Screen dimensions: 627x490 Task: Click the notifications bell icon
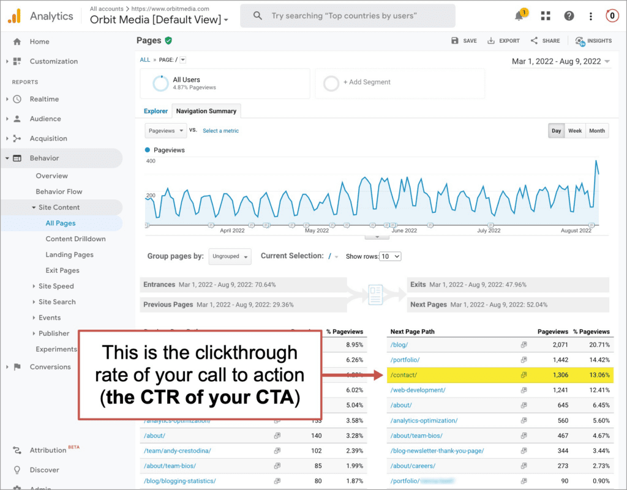coord(520,15)
